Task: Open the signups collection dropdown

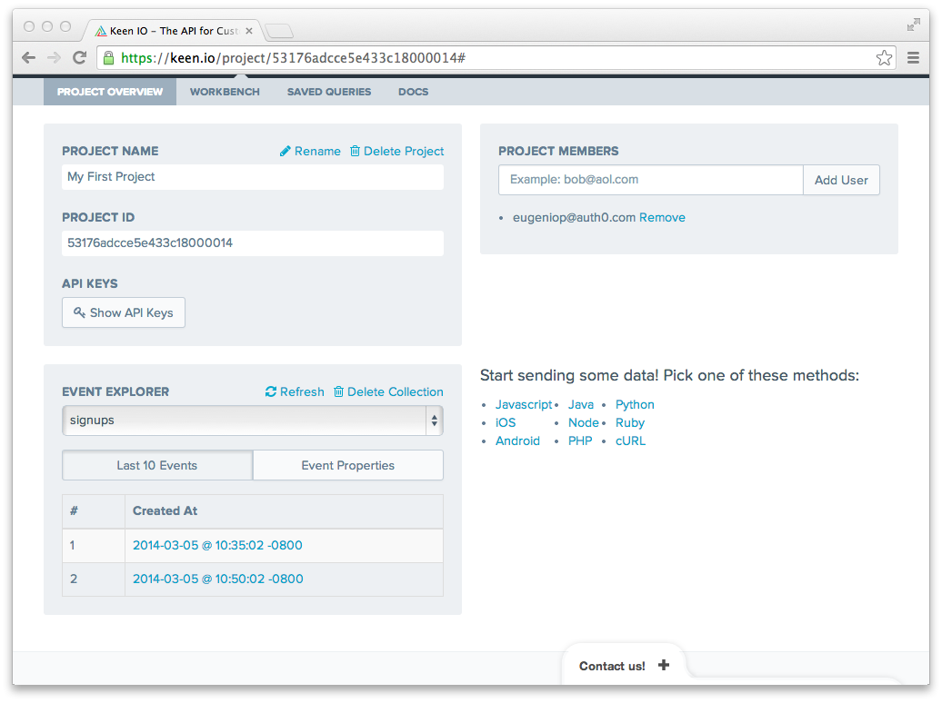Action: click(x=253, y=421)
